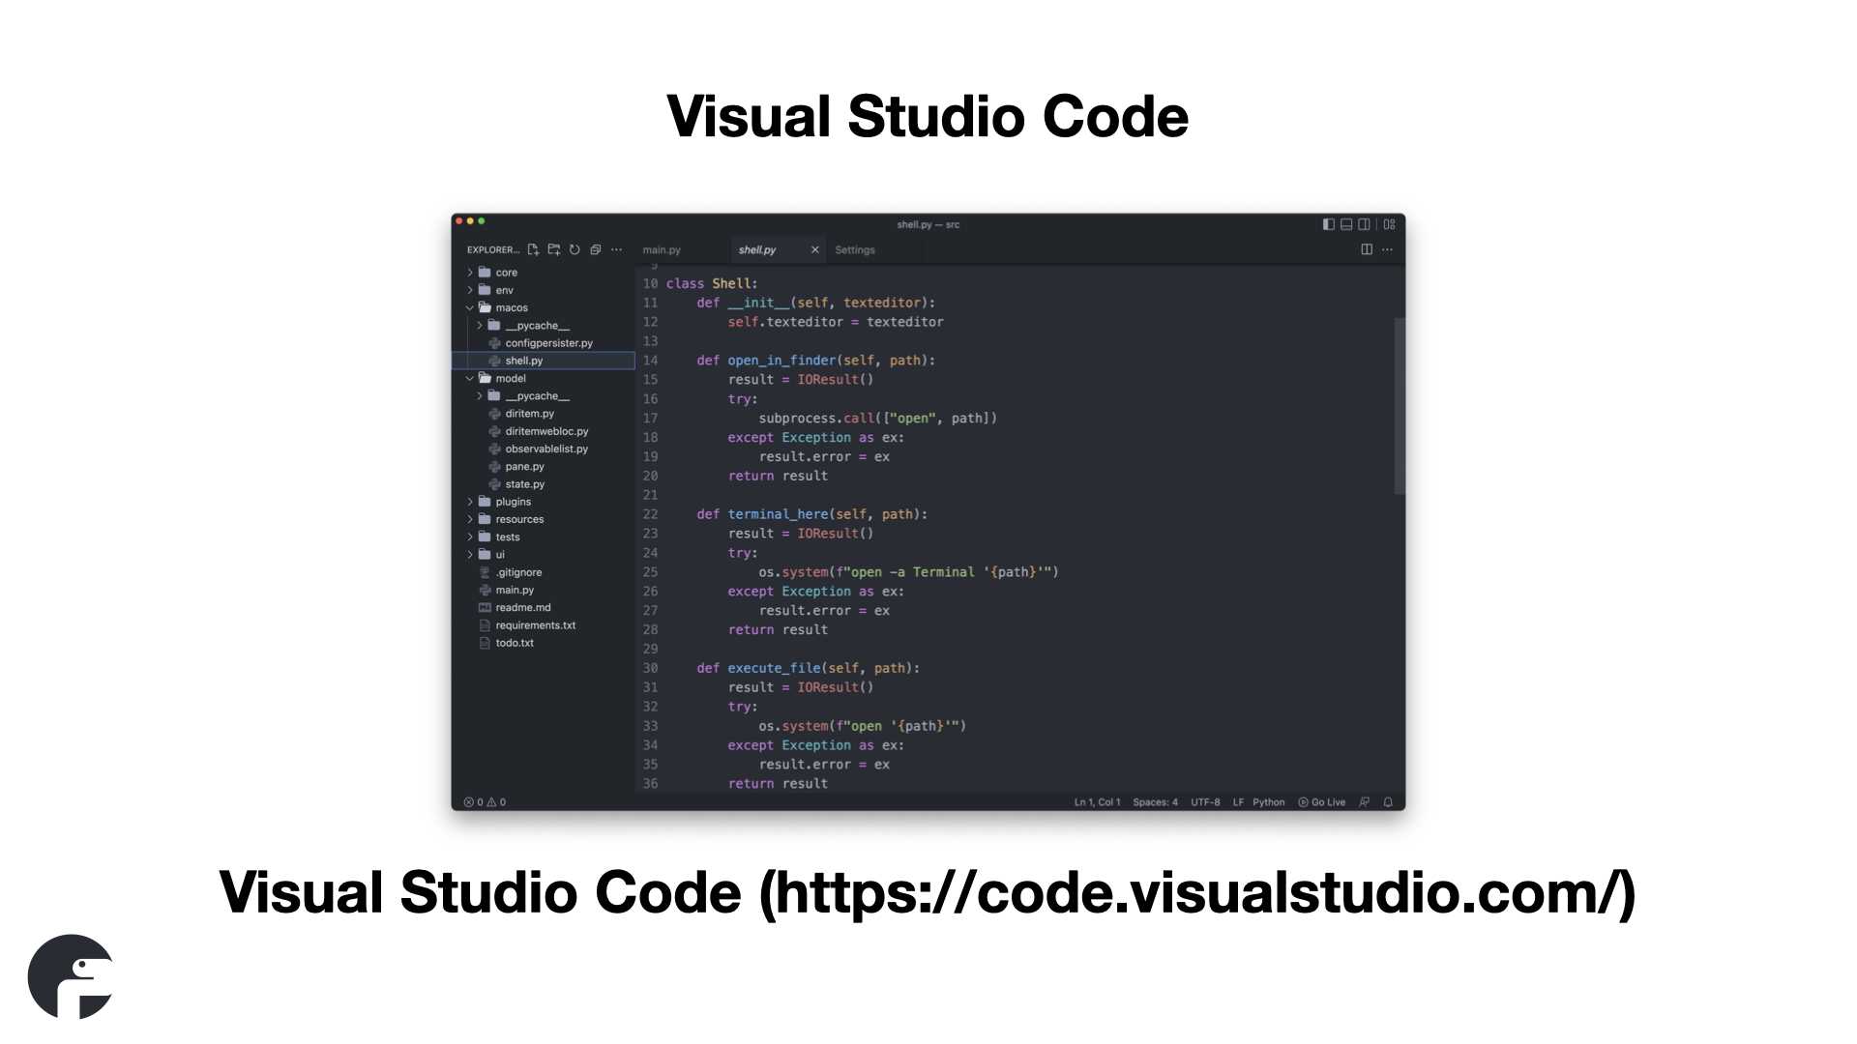
Task: Click on terminal_here function definition
Action: pos(811,514)
